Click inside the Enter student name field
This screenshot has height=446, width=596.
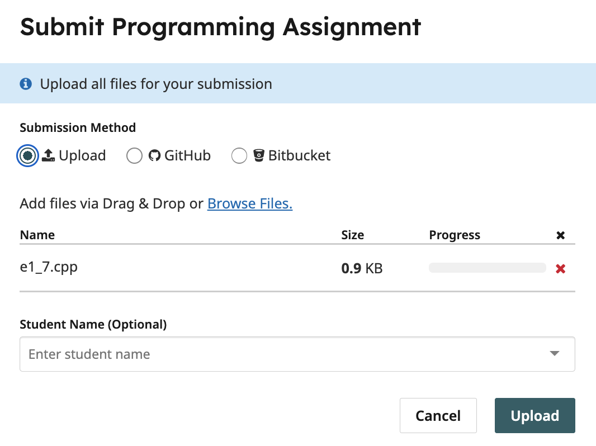(x=280, y=354)
